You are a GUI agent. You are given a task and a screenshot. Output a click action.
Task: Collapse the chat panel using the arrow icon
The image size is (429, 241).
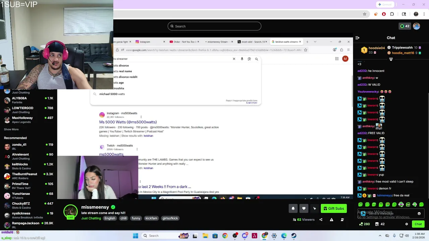pyautogui.click(x=357, y=38)
